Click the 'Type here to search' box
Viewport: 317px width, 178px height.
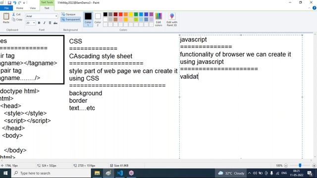click(x=51, y=173)
